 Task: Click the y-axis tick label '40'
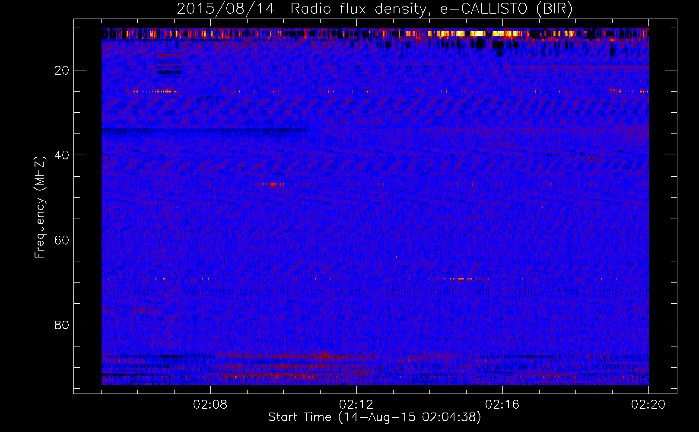pyautogui.click(x=62, y=155)
